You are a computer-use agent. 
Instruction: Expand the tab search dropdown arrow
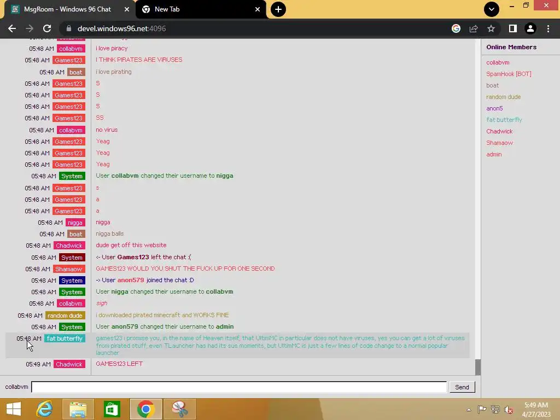492,9
